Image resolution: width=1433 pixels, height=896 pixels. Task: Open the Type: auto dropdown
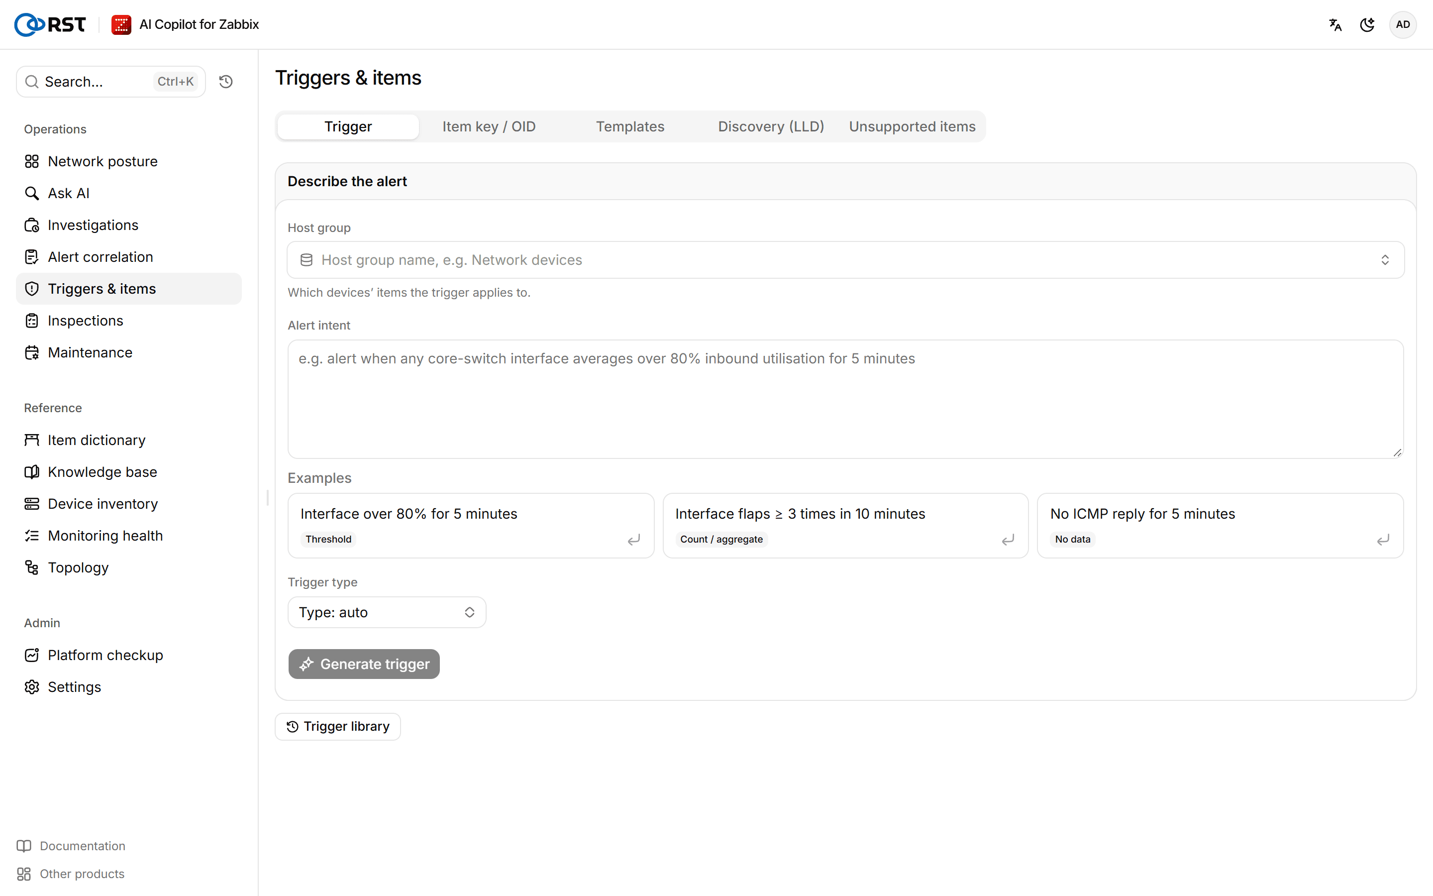click(387, 612)
